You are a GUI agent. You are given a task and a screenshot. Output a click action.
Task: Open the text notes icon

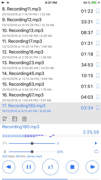[x=24, y=119]
